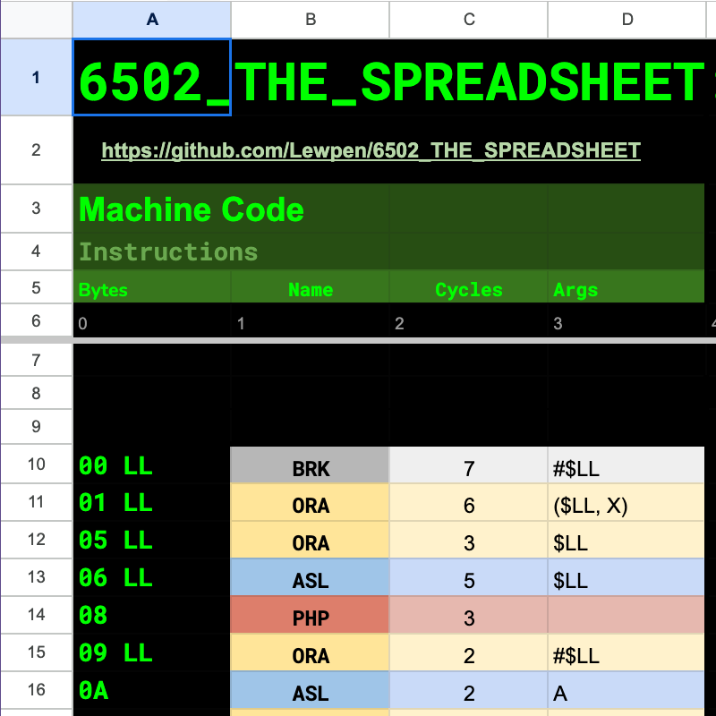Select column D header

click(x=626, y=19)
